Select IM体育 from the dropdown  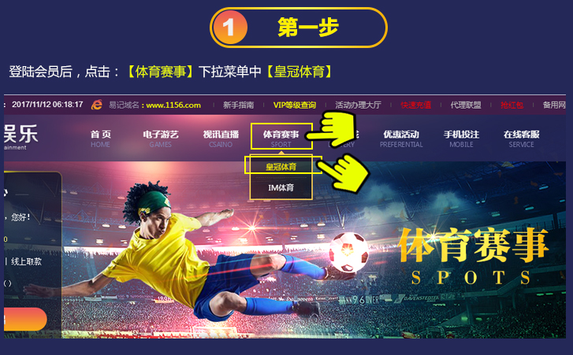pyautogui.click(x=281, y=187)
